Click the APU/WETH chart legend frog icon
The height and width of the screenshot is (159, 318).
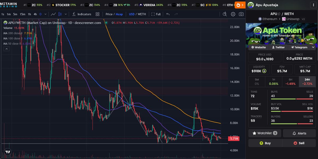tap(5, 23)
